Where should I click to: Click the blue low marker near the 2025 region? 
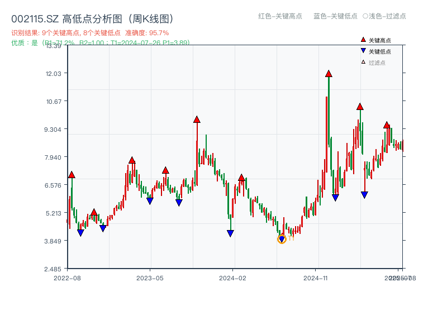click(x=364, y=194)
